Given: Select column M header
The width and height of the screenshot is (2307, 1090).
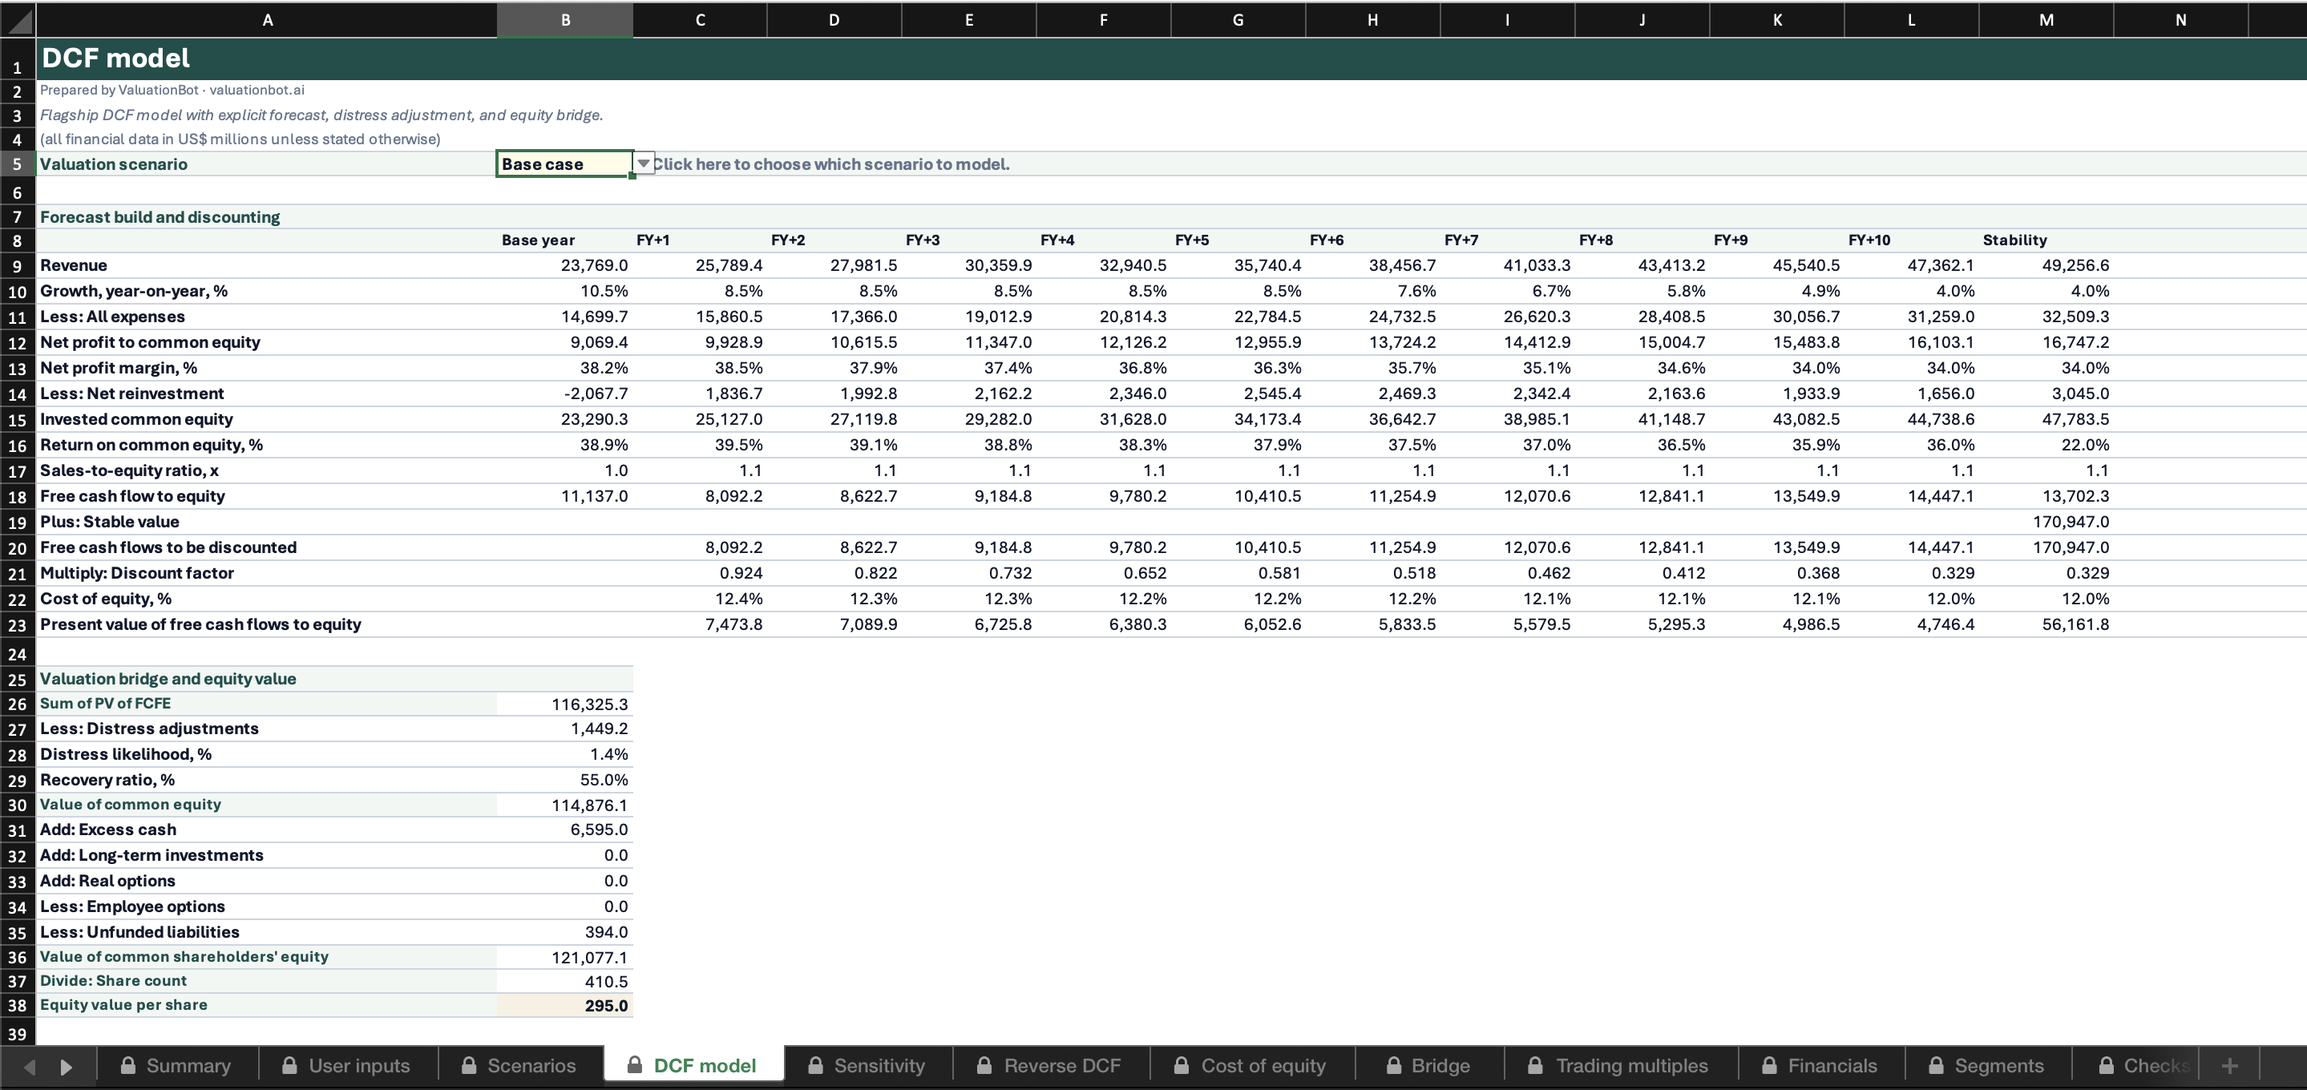Looking at the screenshot, I should coord(2046,20).
